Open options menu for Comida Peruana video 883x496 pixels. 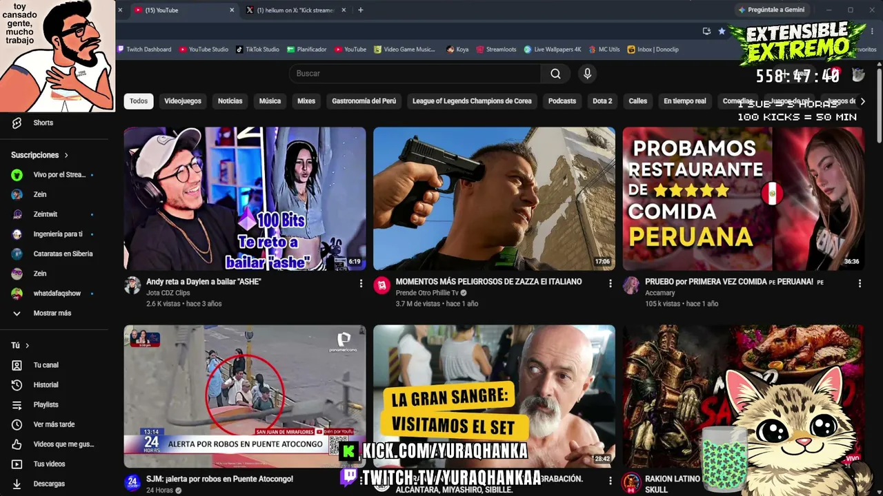860,283
